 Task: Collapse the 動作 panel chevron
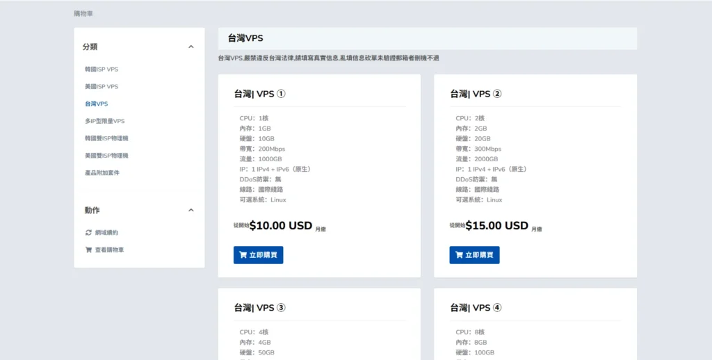pyautogui.click(x=191, y=210)
